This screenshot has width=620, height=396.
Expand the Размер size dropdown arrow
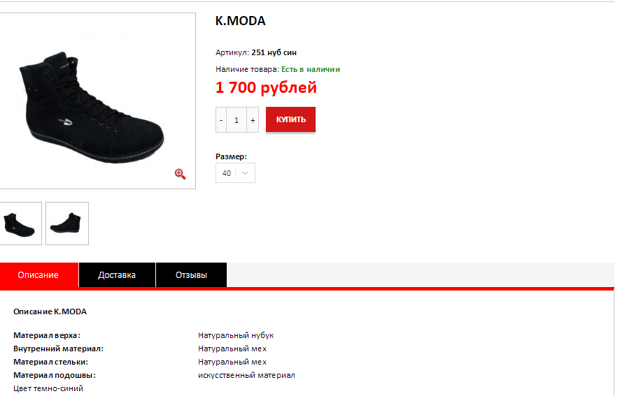tap(245, 173)
